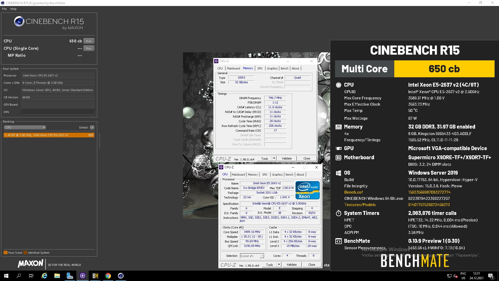499x281 pixels.
Task: Switch to Memory tab in lower CPU-Z
Action: click(253, 175)
